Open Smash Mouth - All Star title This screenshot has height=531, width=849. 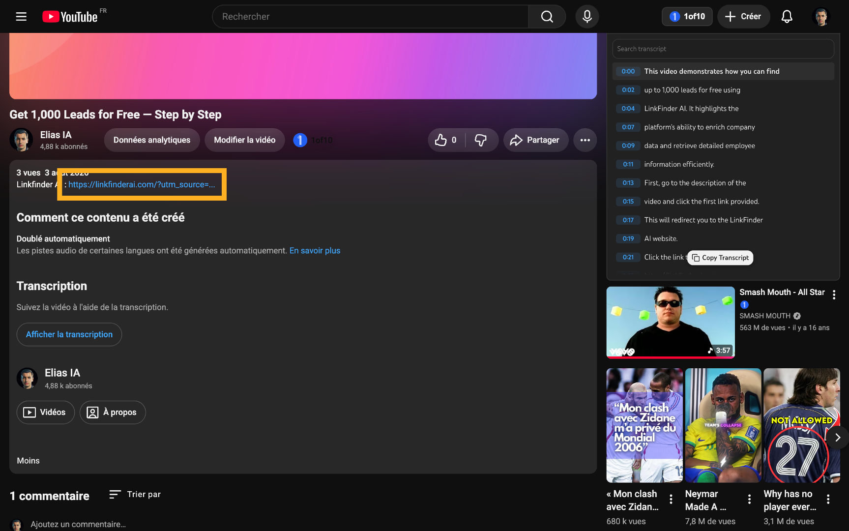782,292
